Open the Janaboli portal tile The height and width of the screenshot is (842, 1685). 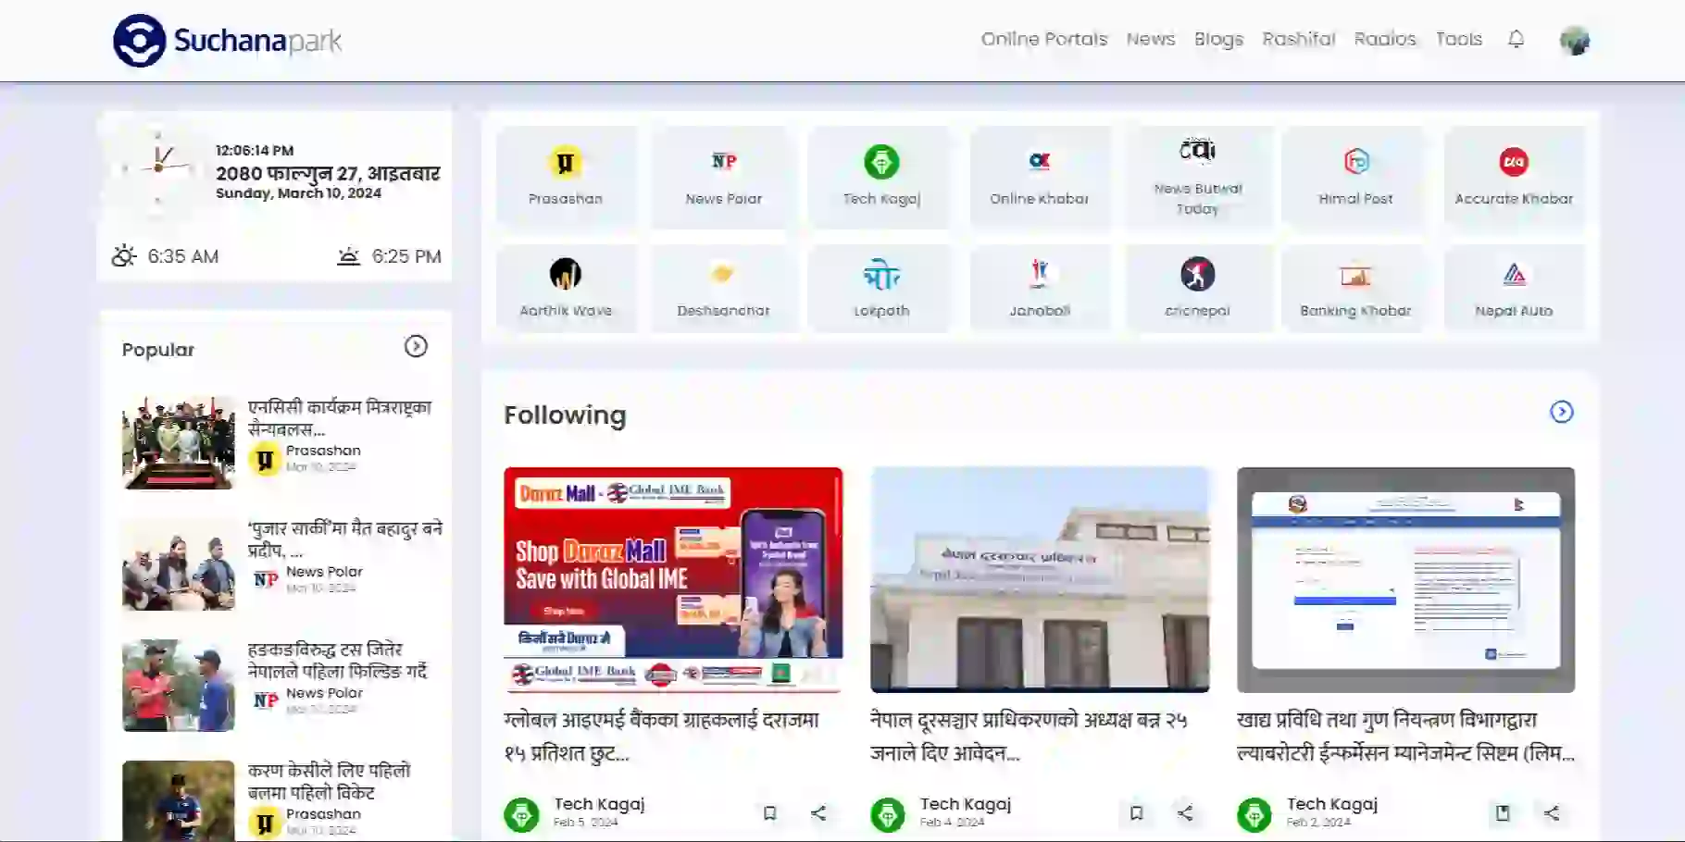pos(1039,289)
